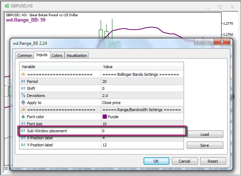The image size is (241, 176).
Task: Open the Colors tab
Action: tap(57, 55)
